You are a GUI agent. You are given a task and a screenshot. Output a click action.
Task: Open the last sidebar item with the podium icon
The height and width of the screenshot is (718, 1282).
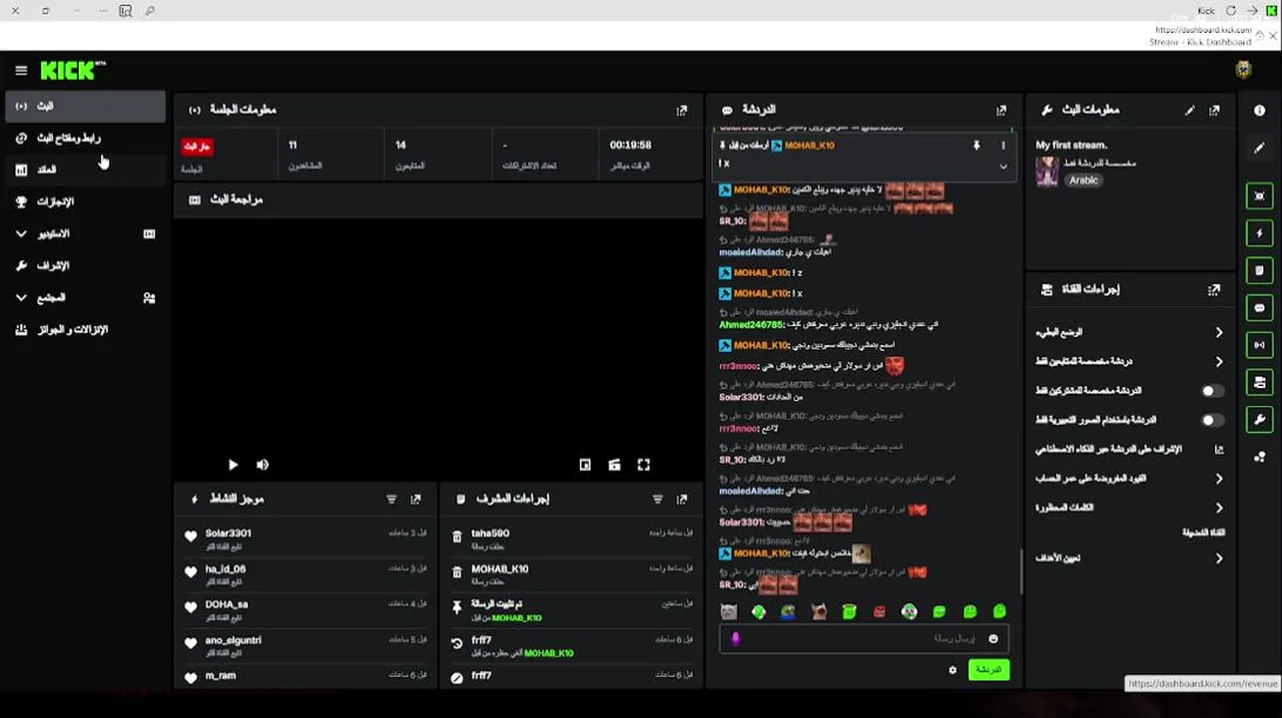[85, 330]
